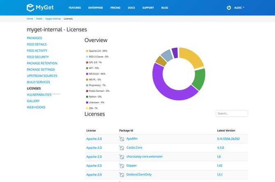Open the chocolatey-core.extension package link
The image size is (275, 182).
click(x=144, y=157)
